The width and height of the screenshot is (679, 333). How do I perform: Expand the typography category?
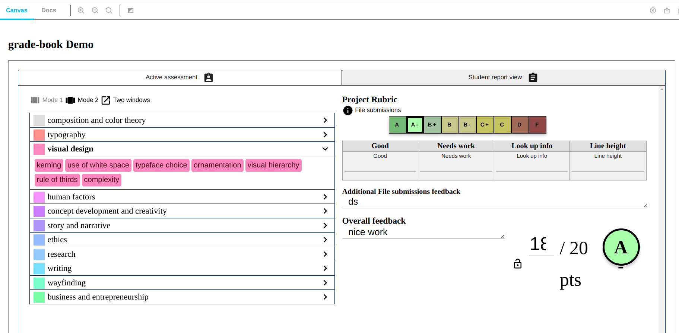[x=182, y=135]
